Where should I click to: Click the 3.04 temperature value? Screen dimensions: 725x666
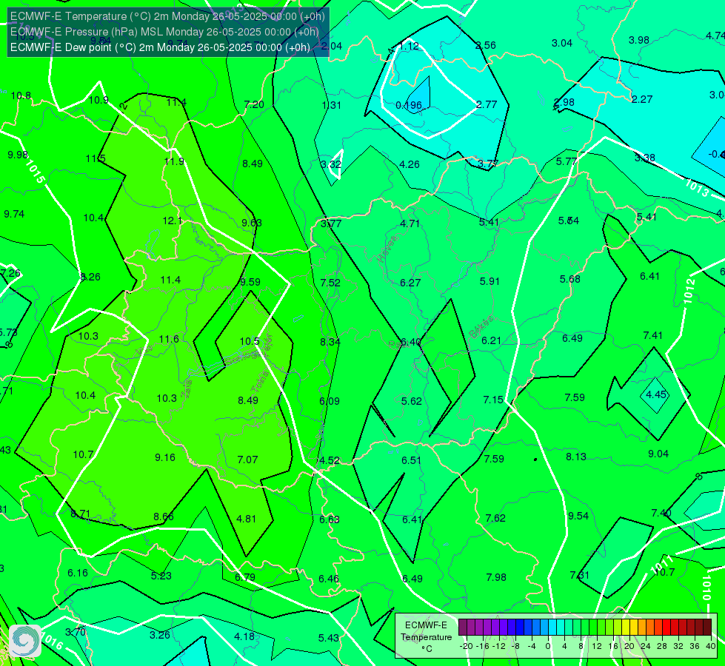tap(562, 44)
